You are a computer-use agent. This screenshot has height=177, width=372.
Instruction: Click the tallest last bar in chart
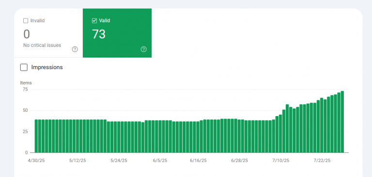point(342,122)
